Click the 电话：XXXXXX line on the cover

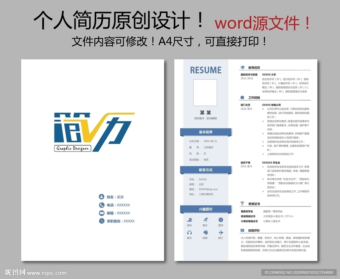click(x=118, y=205)
